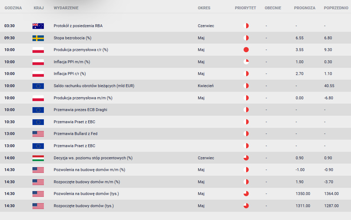
Task: Select the Przemawia Praet z EBC row at 10:30
Action: click(175, 122)
